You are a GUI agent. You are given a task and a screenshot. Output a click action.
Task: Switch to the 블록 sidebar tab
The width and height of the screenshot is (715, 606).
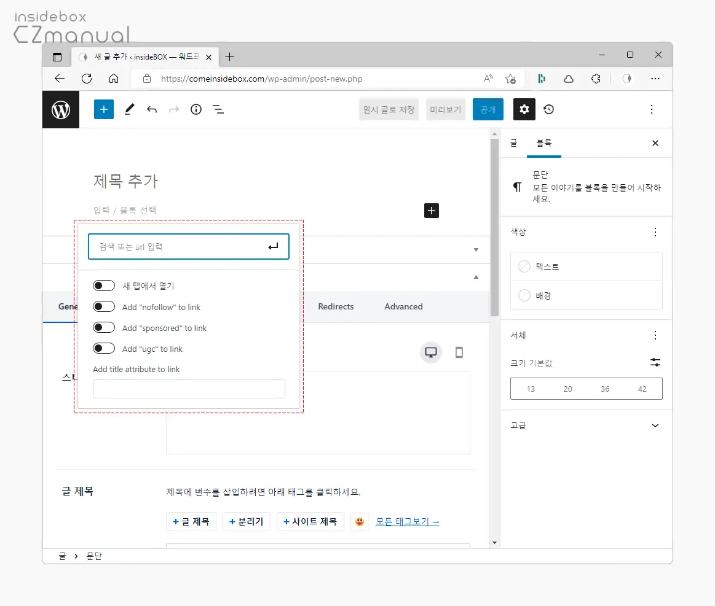click(544, 143)
